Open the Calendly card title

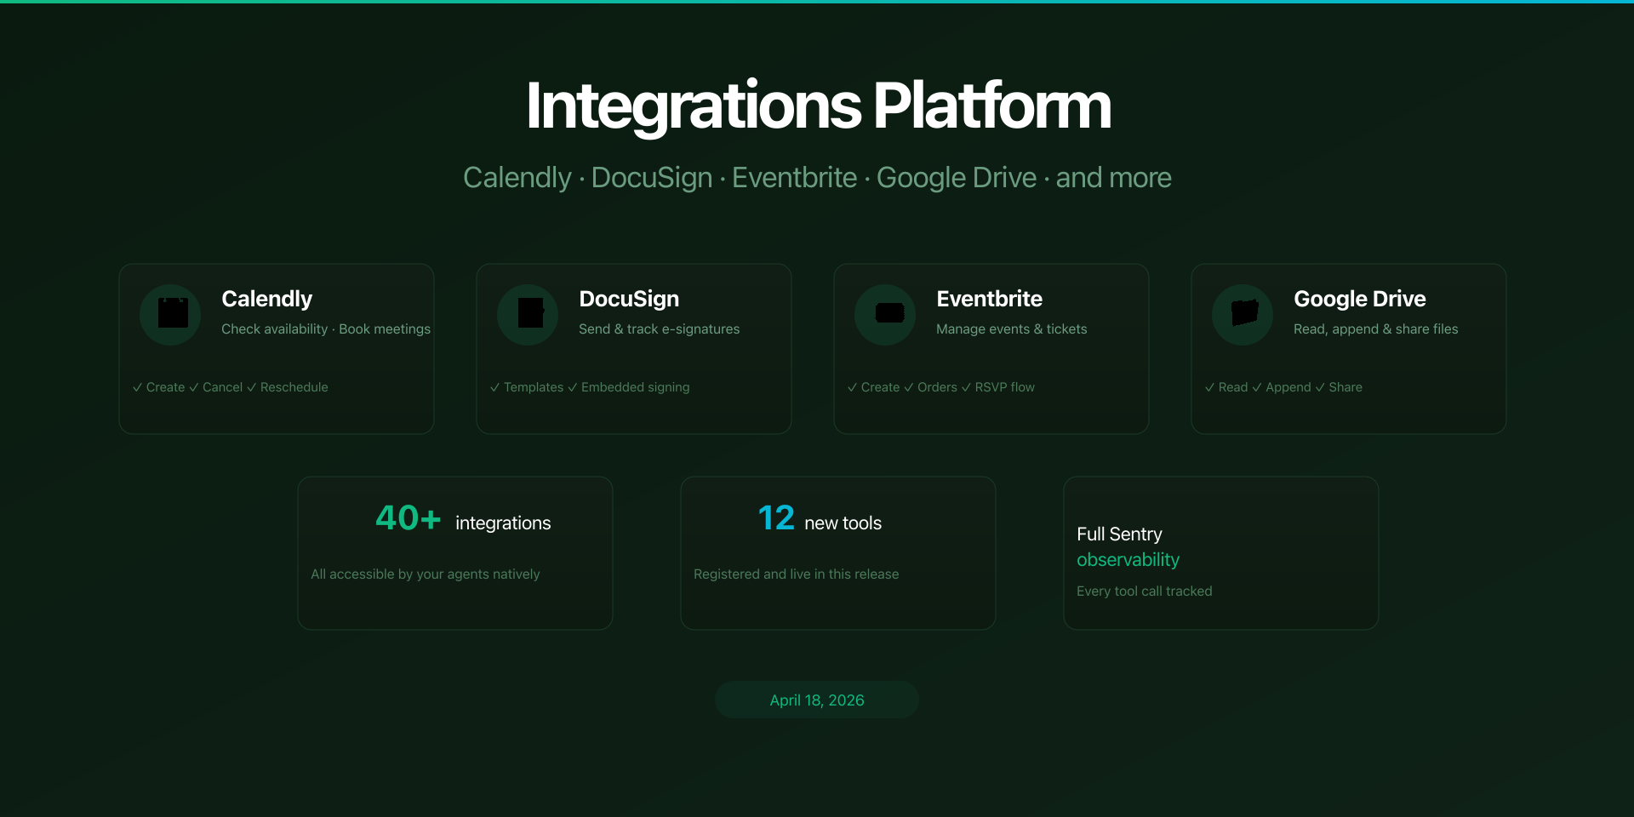coord(266,299)
